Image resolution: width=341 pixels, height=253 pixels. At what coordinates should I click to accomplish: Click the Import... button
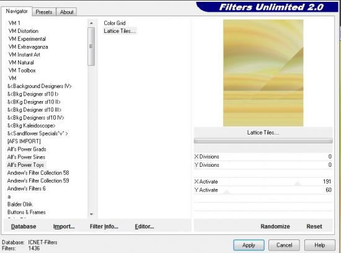[x=64, y=226]
